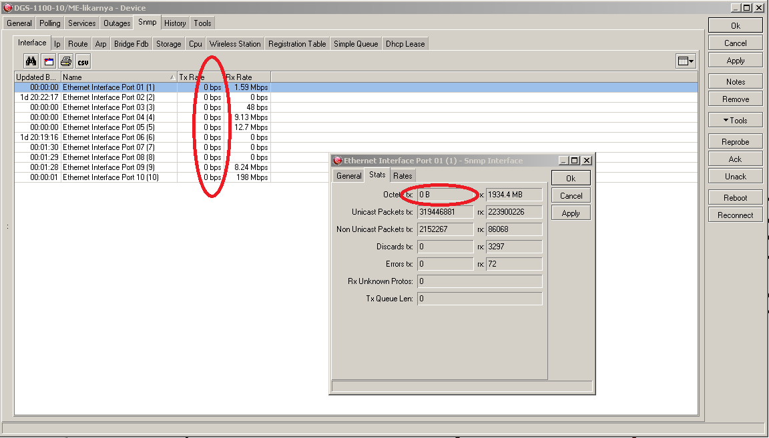Open the column layout selector icon

[685, 61]
